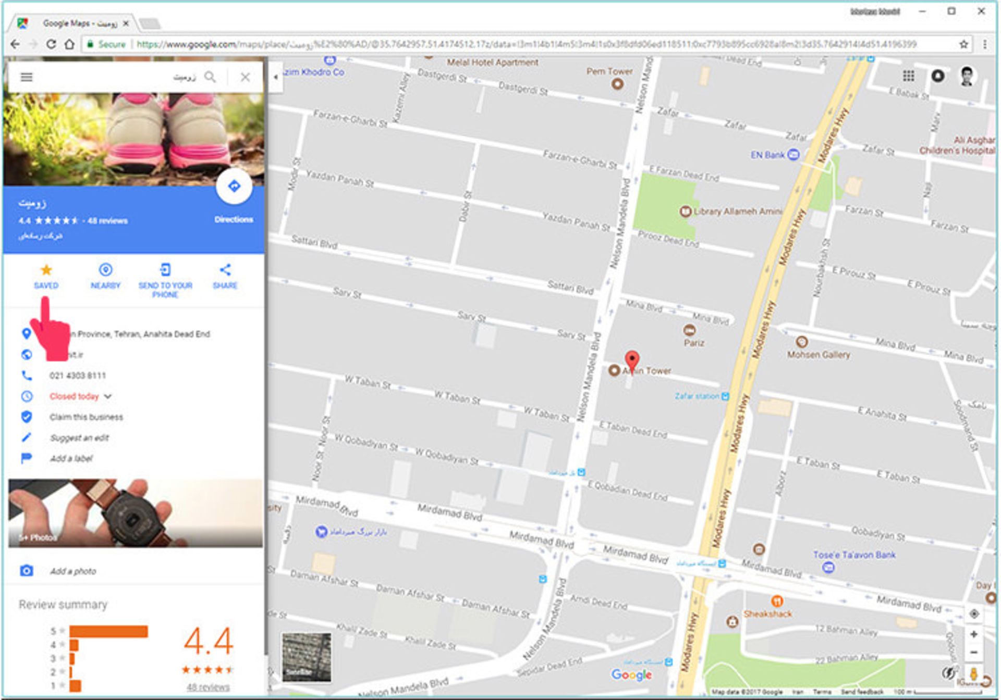The width and height of the screenshot is (1001, 700).
Task: Open the Google apps grid
Action: pyautogui.click(x=909, y=76)
